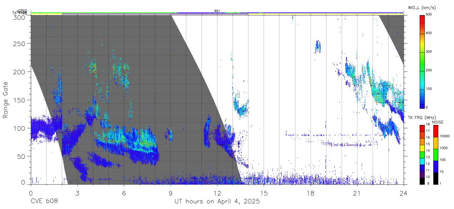Image resolution: width=454 pixels, height=209 pixels.
Task: Click the 991 CPID value above plot
Action: [217, 11]
